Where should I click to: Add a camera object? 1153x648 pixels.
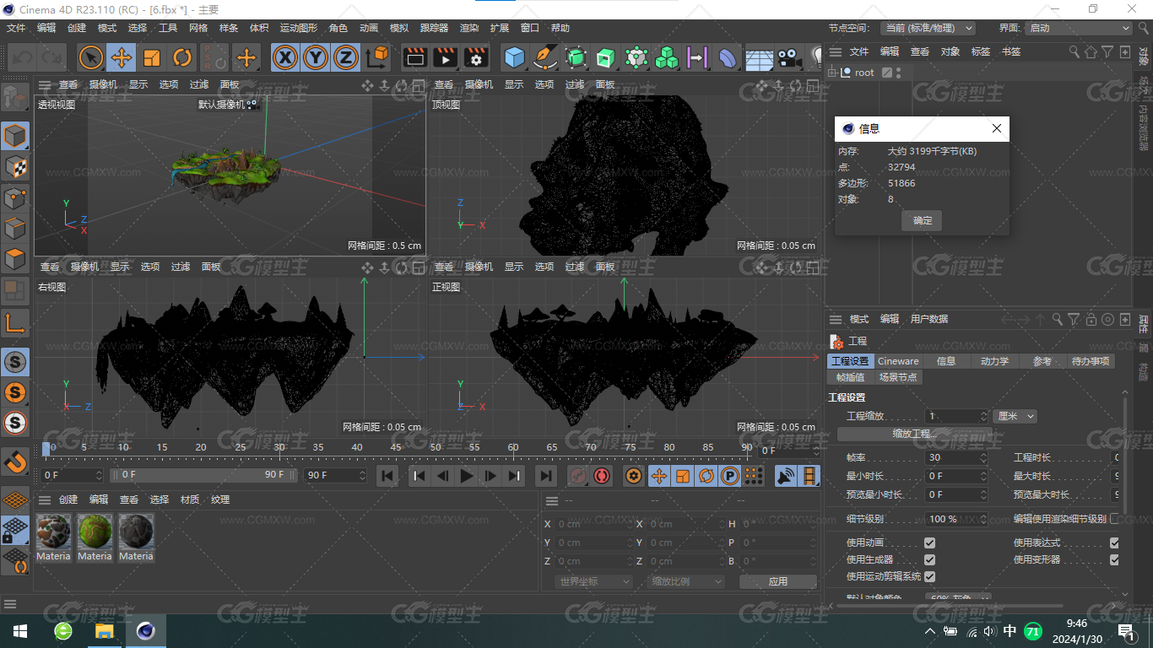click(x=789, y=57)
